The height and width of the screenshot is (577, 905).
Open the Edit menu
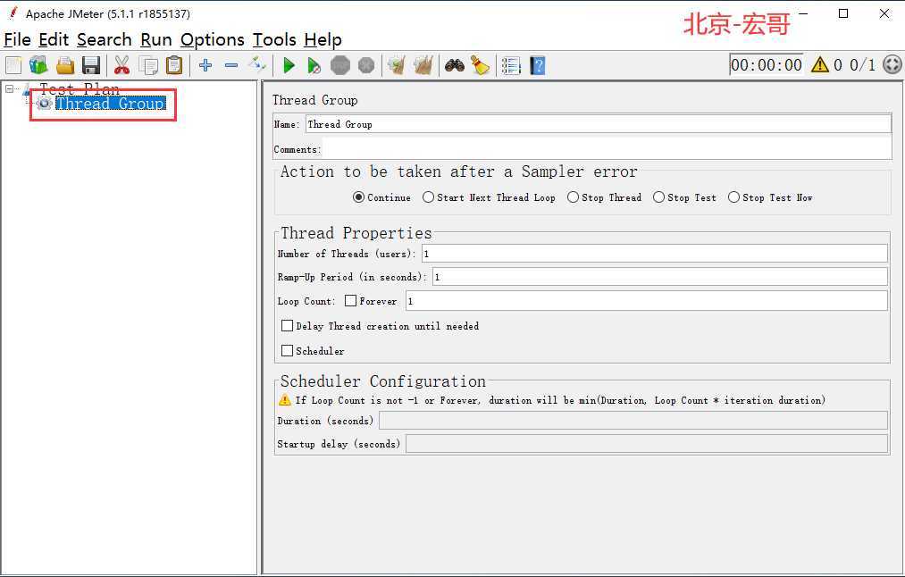tap(54, 39)
